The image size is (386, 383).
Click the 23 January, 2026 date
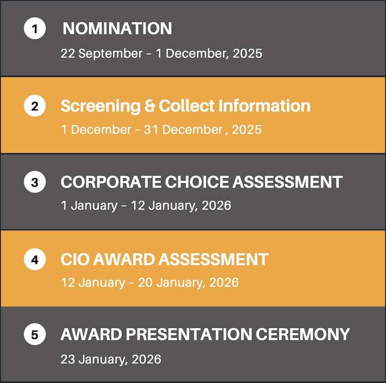(x=111, y=359)
